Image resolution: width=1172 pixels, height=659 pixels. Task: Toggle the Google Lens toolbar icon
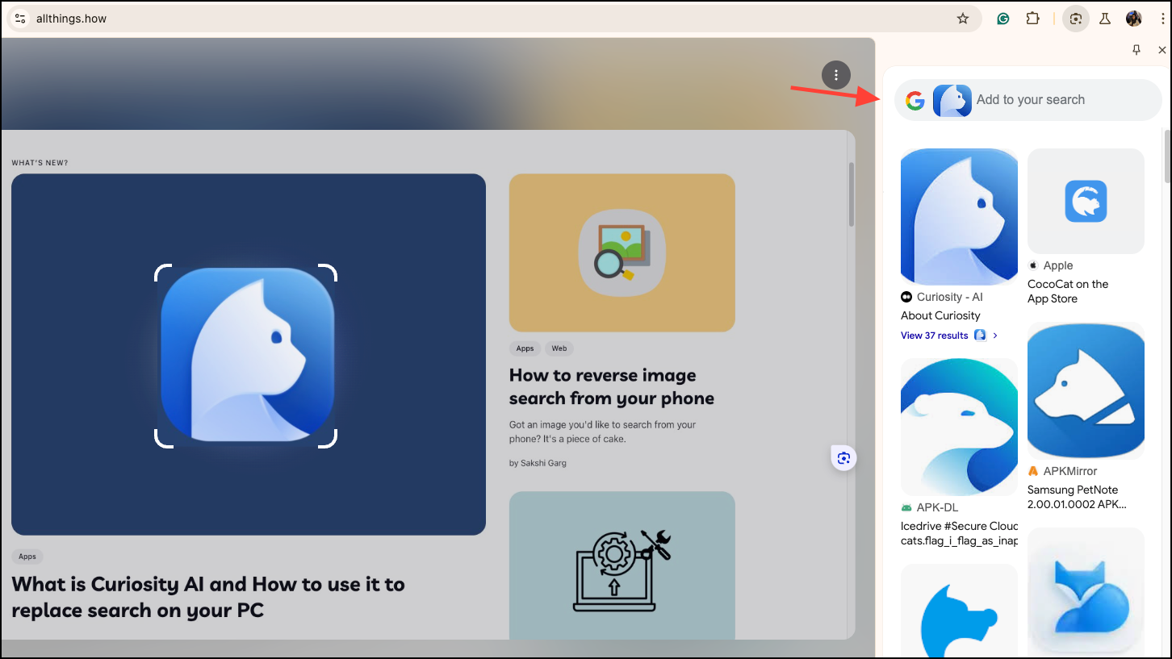[x=1075, y=19]
